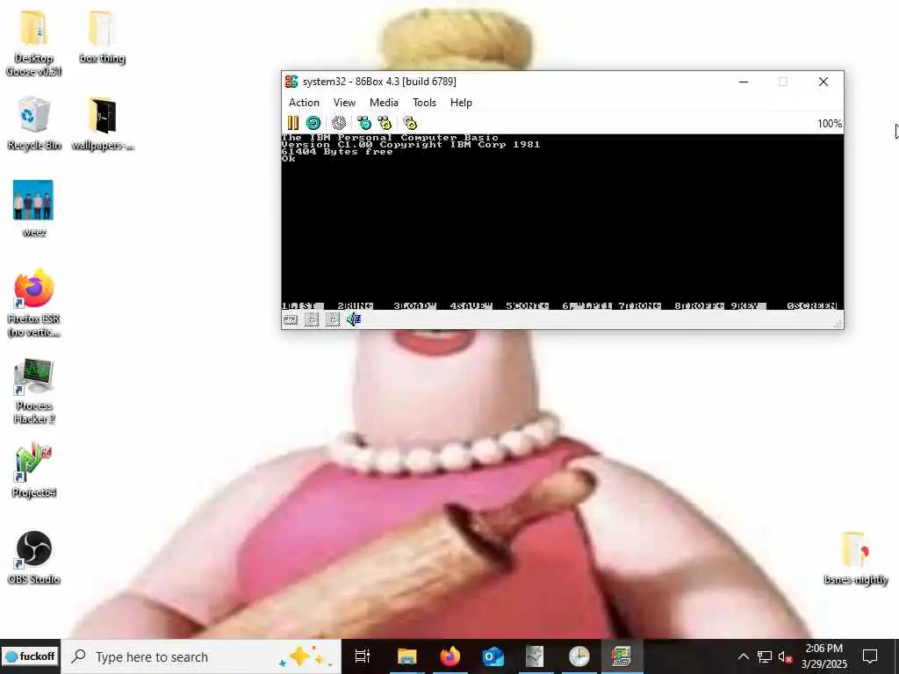Click the '0SCREEN' function key label
899x674 pixels.
(812, 305)
